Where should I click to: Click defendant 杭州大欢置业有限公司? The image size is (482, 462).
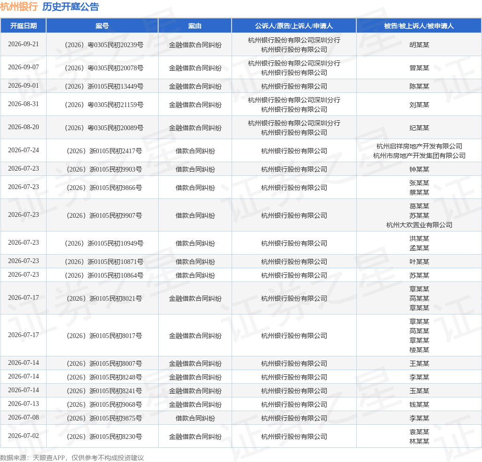[419, 225]
